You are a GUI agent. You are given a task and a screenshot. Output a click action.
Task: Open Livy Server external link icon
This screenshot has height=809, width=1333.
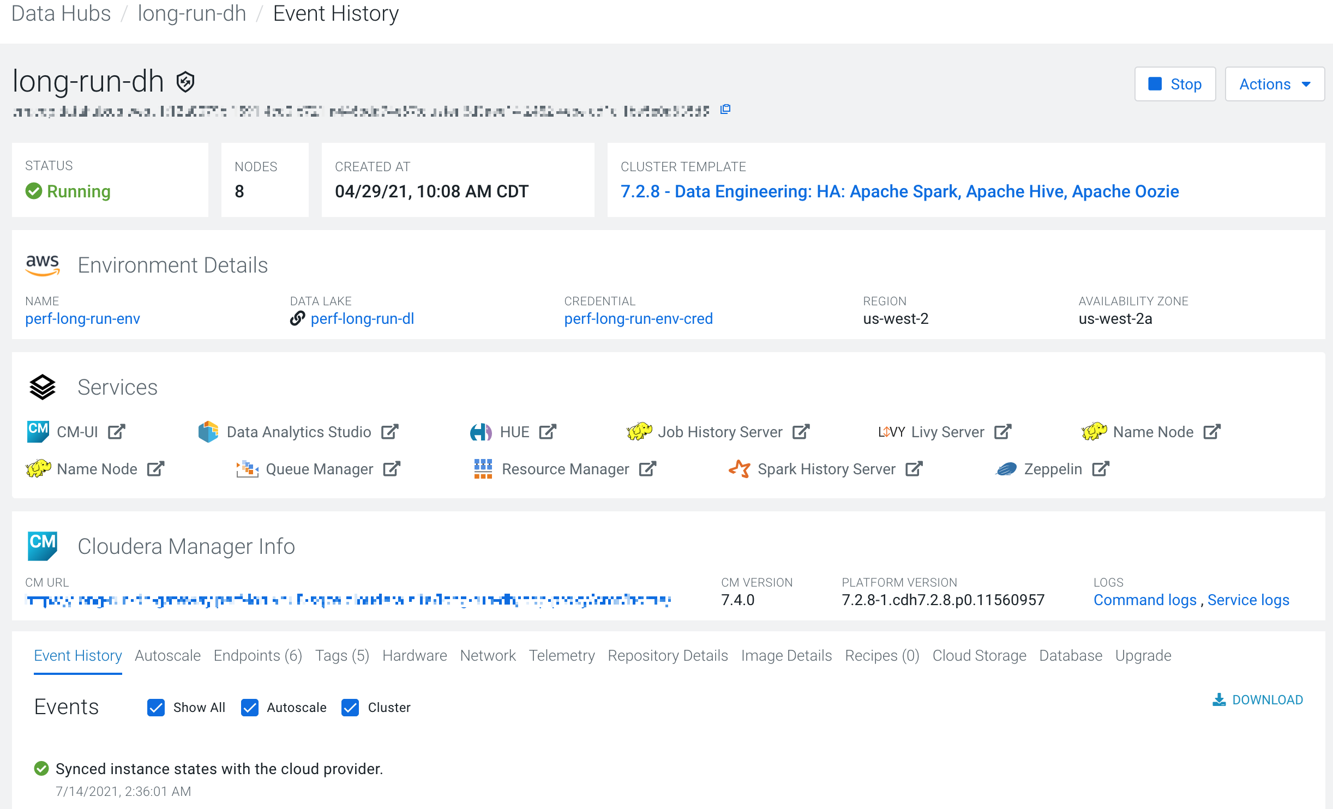pyautogui.click(x=1002, y=432)
